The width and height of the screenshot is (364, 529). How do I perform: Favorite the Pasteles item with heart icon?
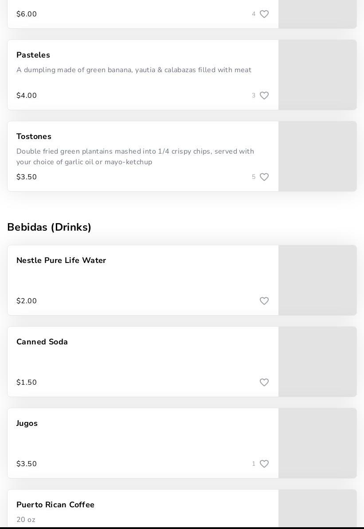click(264, 96)
